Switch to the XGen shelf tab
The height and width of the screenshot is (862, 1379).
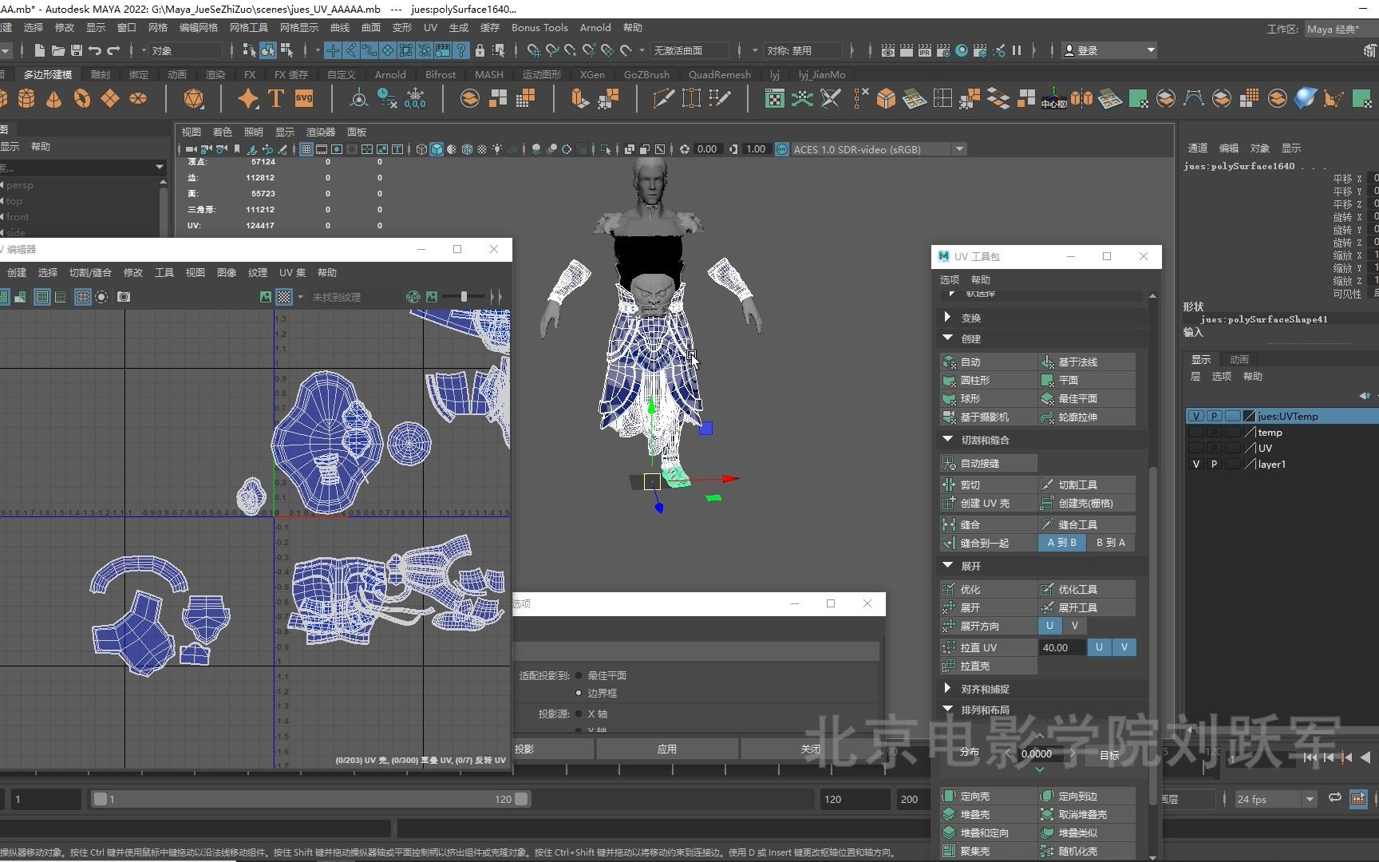(591, 75)
